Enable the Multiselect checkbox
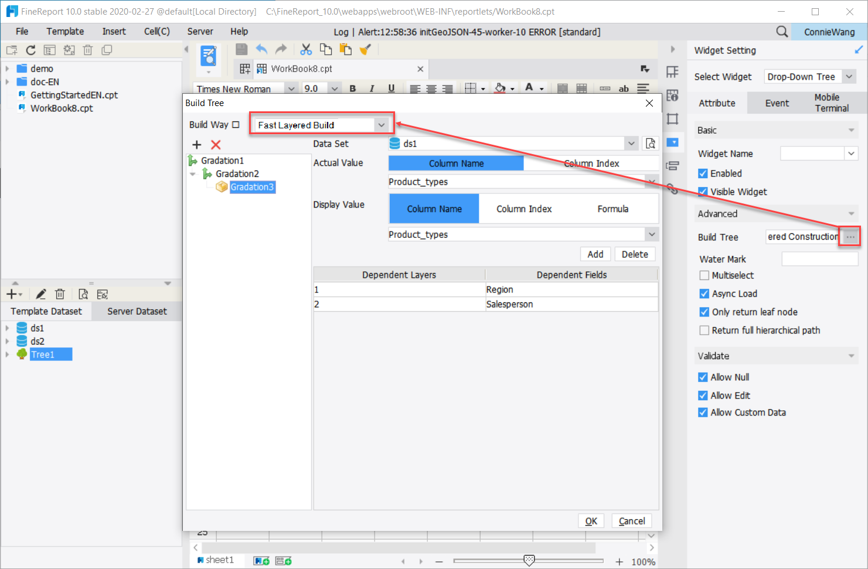 [704, 275]
